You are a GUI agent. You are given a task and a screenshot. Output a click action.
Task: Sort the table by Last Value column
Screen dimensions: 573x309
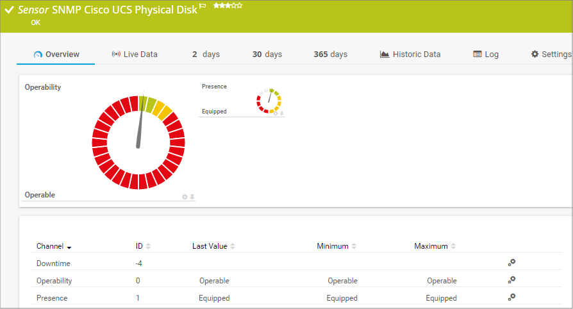pos(214,246)
